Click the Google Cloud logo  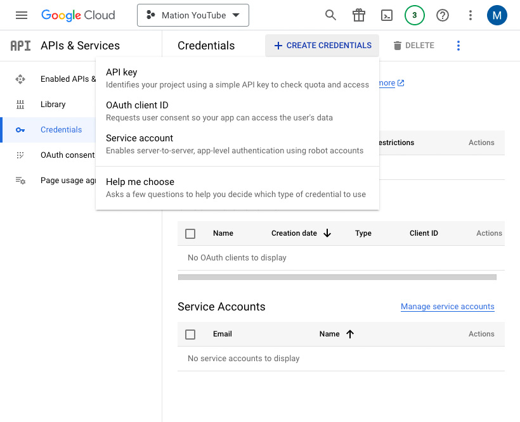coord(78,15)
